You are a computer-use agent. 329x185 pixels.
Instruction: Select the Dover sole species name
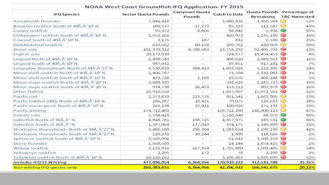click(x=25, y=49)
